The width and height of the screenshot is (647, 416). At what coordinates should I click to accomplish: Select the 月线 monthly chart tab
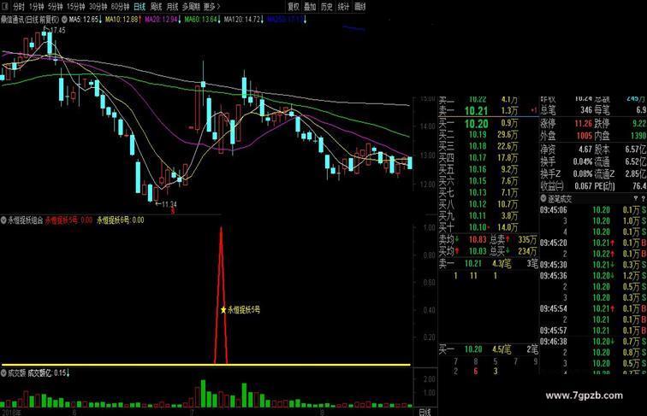[172, 7]
